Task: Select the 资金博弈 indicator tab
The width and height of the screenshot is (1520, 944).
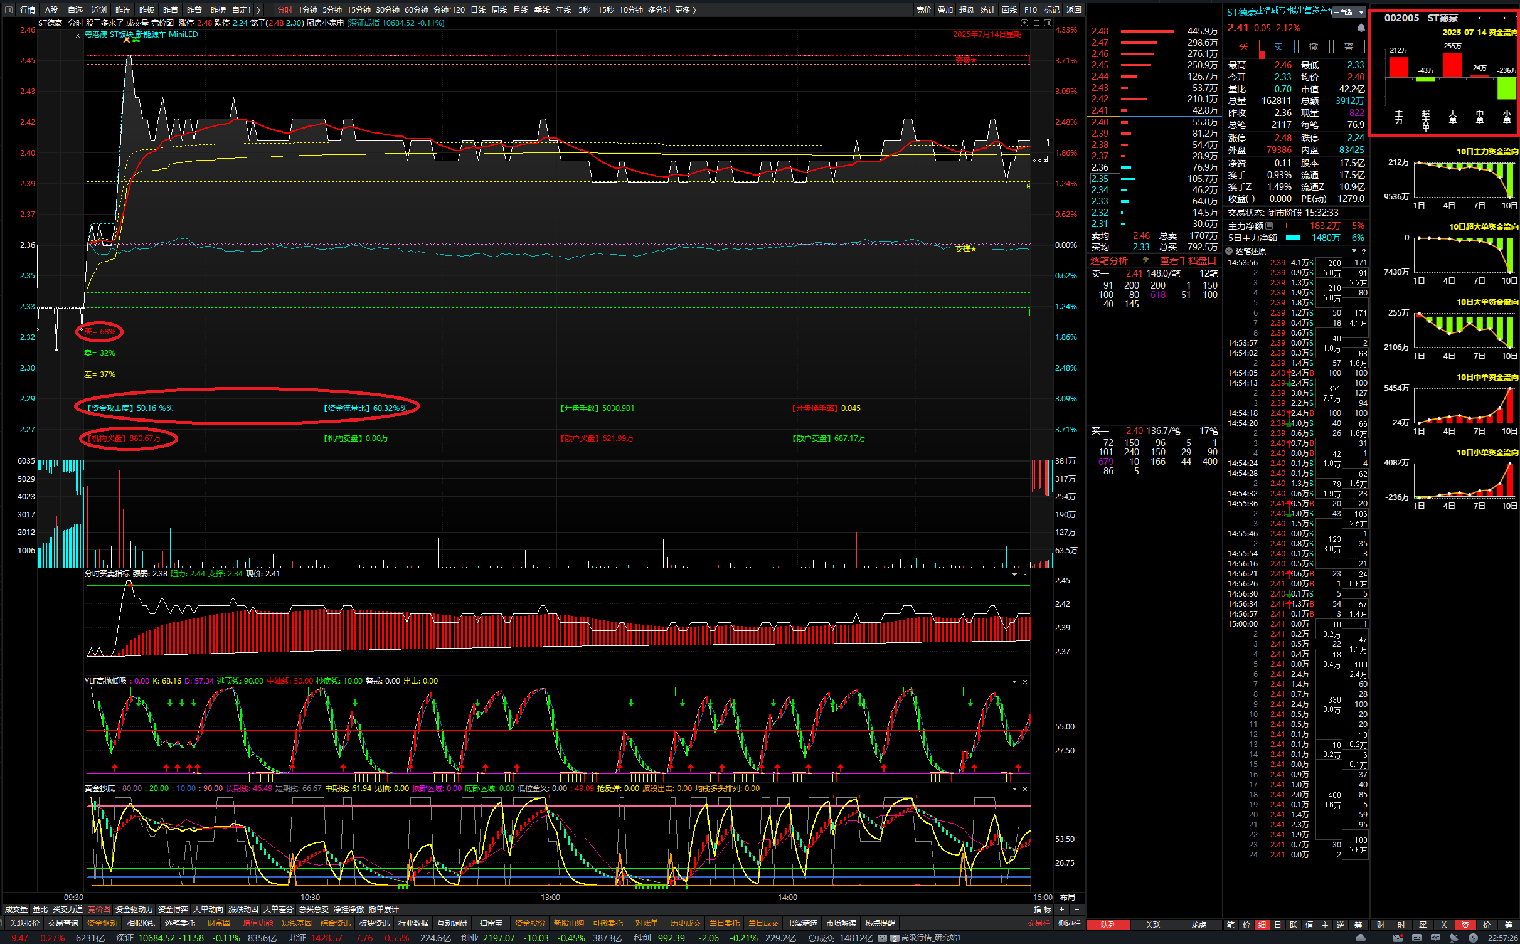Action: [x=173, y=909]
